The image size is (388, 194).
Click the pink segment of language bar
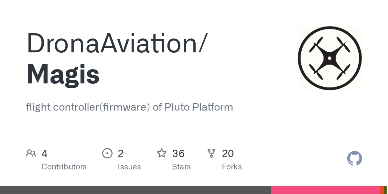(x=325, y=190)
